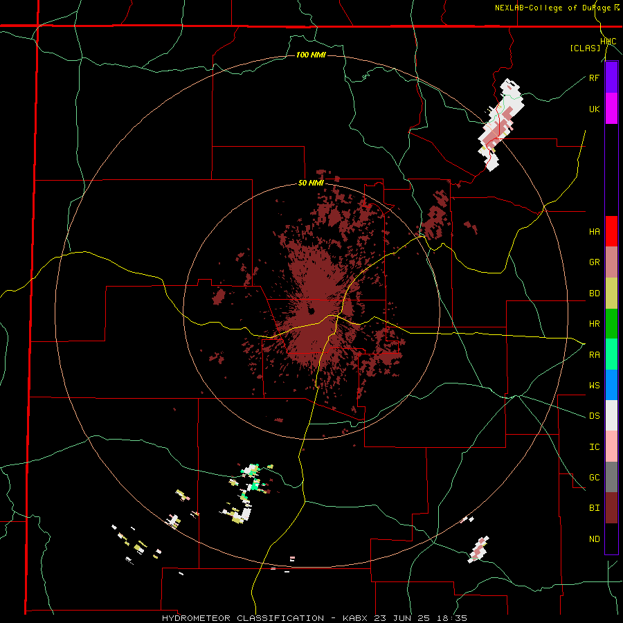Click the HR green legend swatch
The height and width of the screenshot is (623, 623).
pyautogui.click(x=611, y=324)
